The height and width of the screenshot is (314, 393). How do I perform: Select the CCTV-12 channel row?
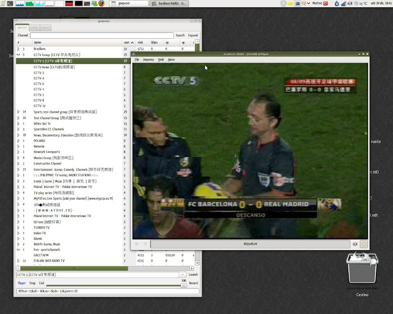73,106
